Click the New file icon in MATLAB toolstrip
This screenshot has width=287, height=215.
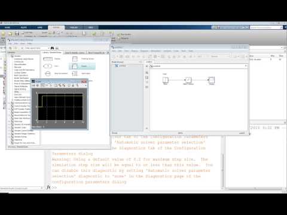coord(4,33)
